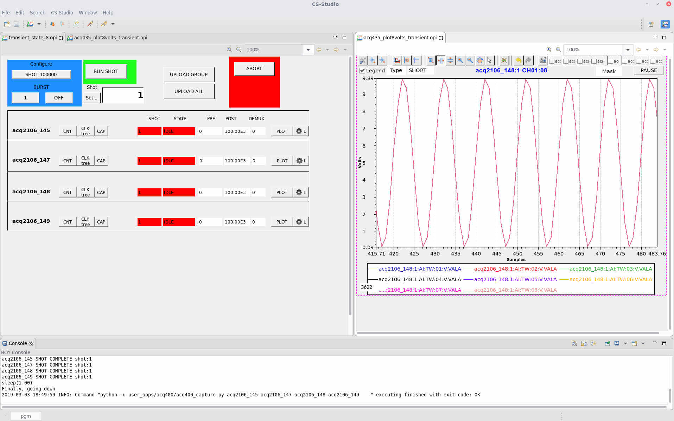Expand display selected console dropdown
The image size is (674, 421).
(625, 343)
